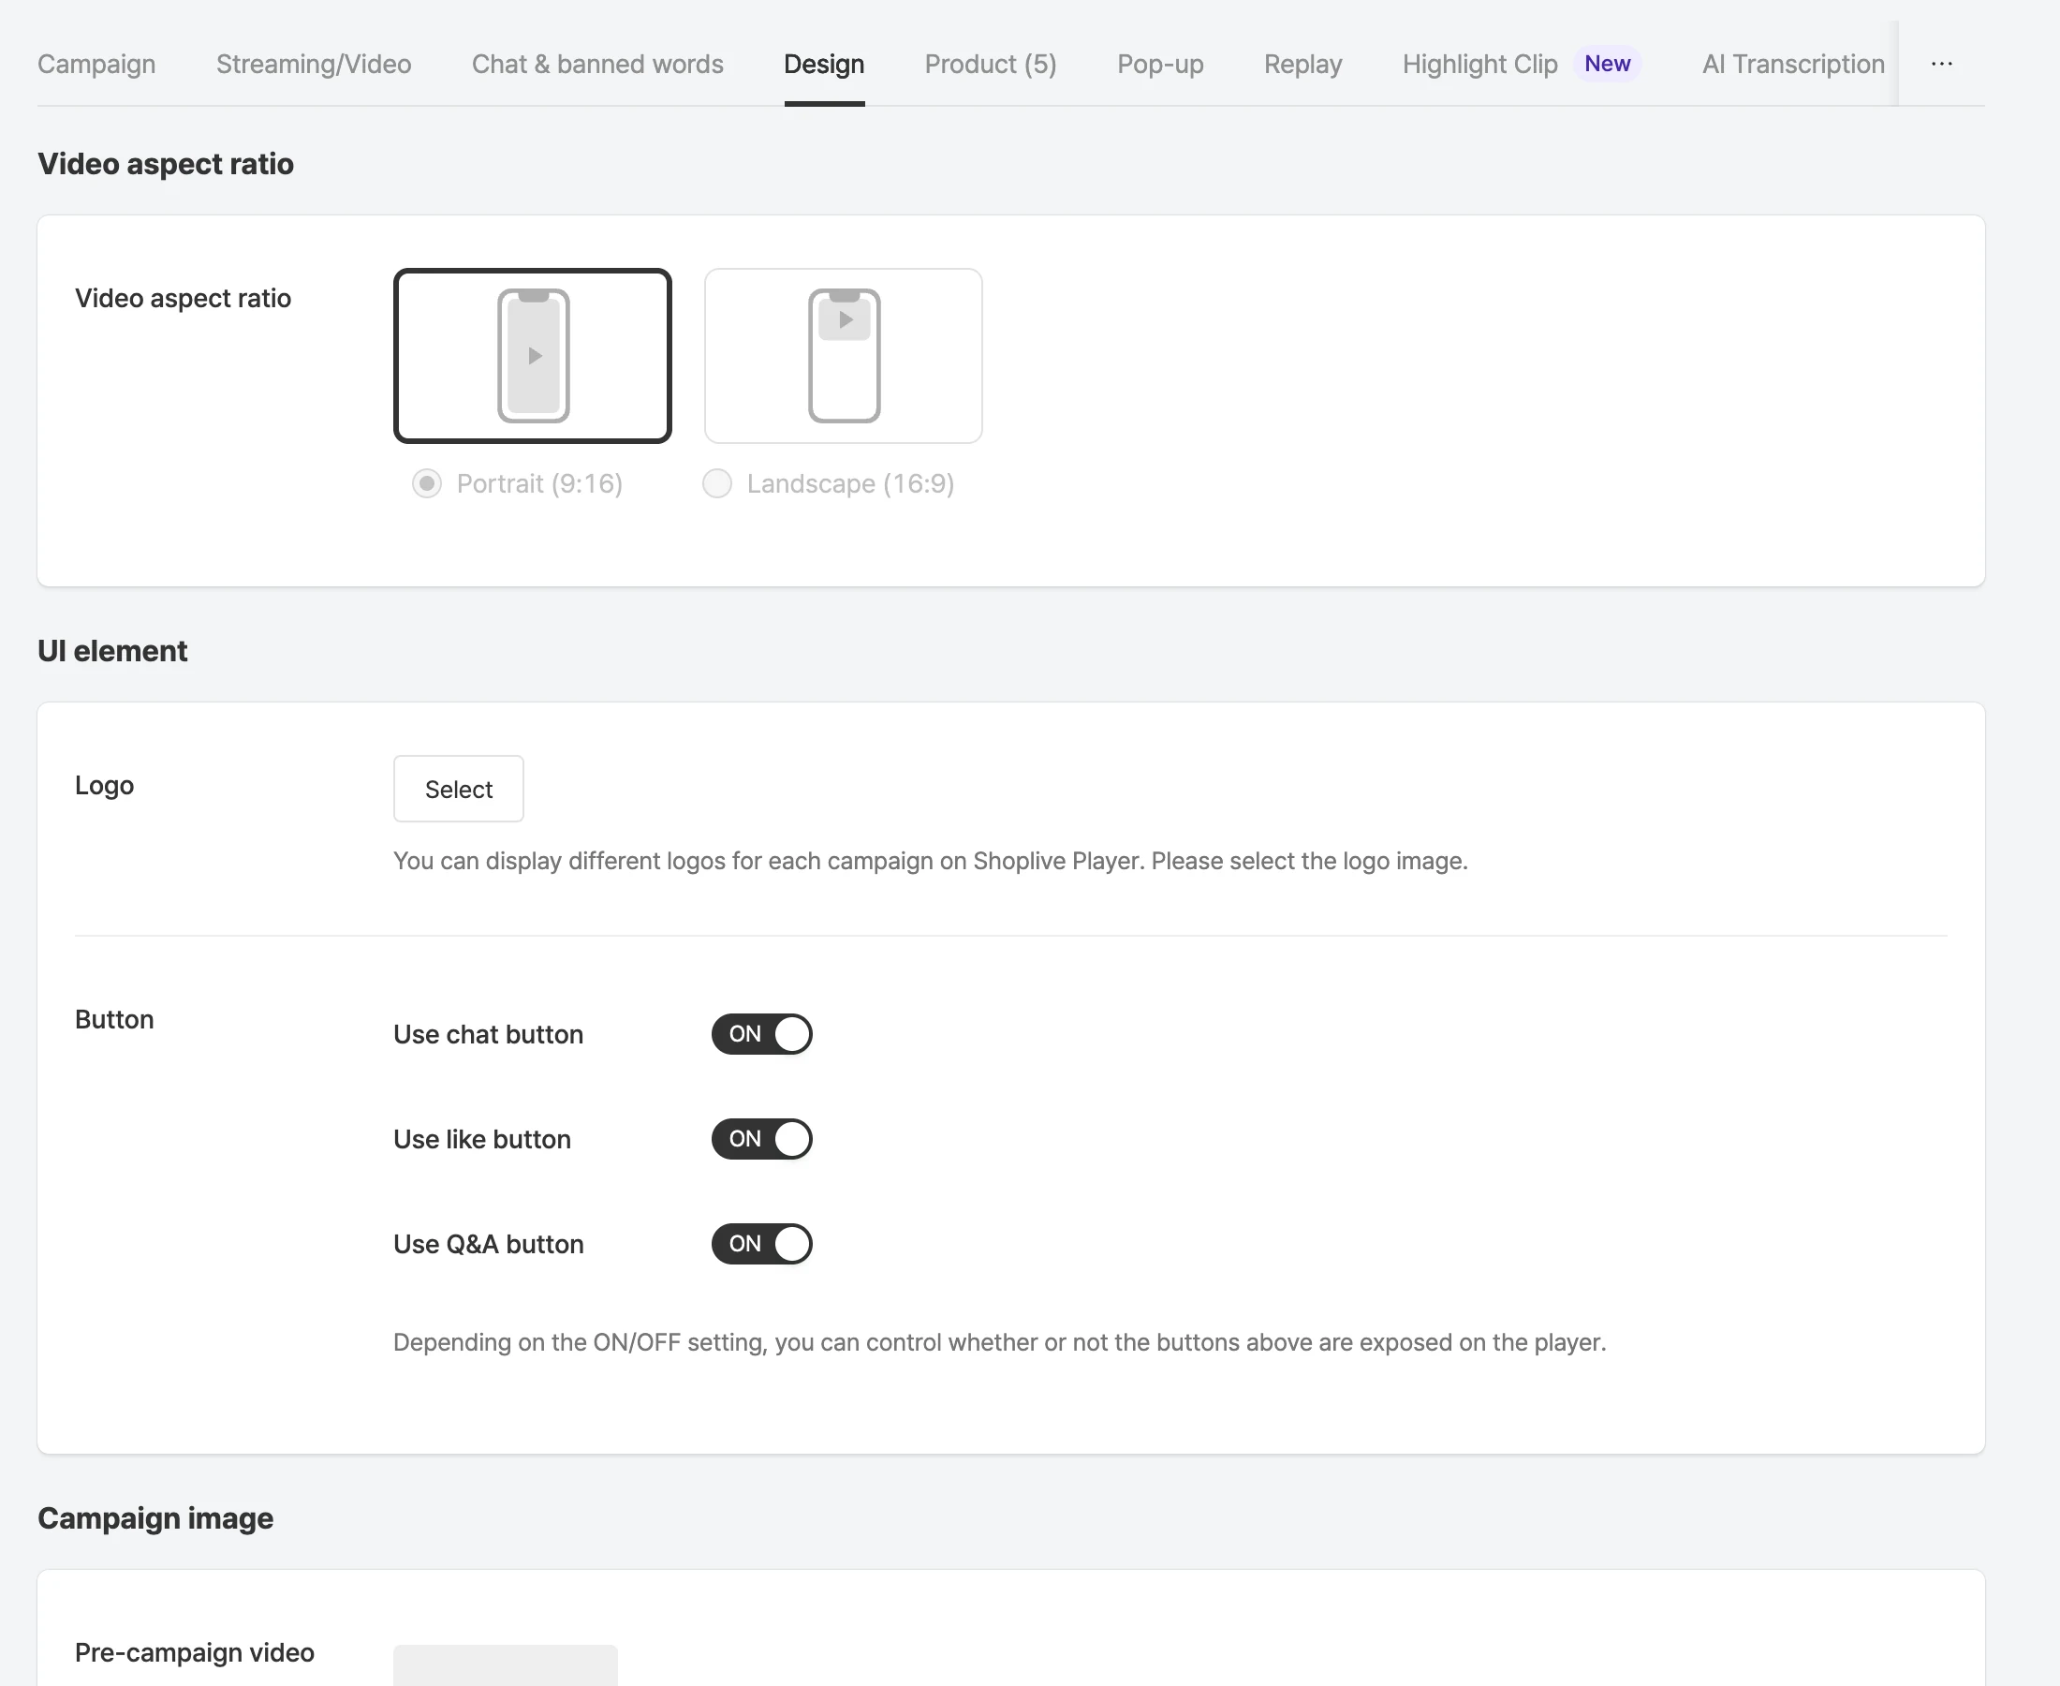Screen dimensions: 2060x1686
Task: Click the 'Campaign image' section heading
Action: pos(155,1518)
